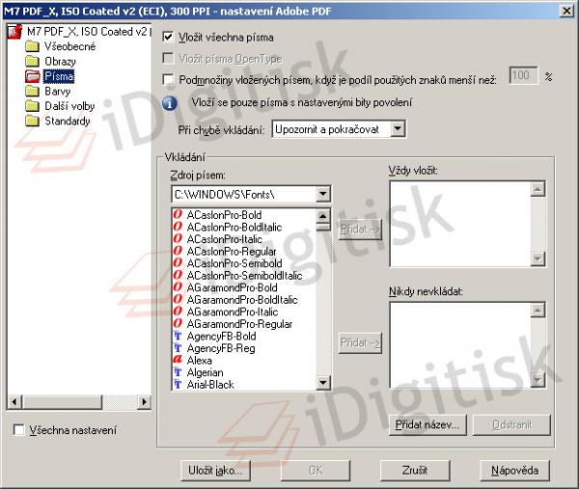Toggle Vložit písma OpenType checkbox
The image size is (579, 489).
(168, 58)
